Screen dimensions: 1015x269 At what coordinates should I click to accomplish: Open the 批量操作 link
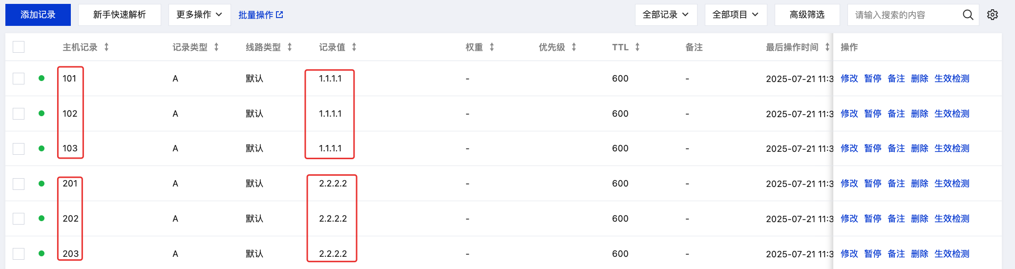click(261, 15)
